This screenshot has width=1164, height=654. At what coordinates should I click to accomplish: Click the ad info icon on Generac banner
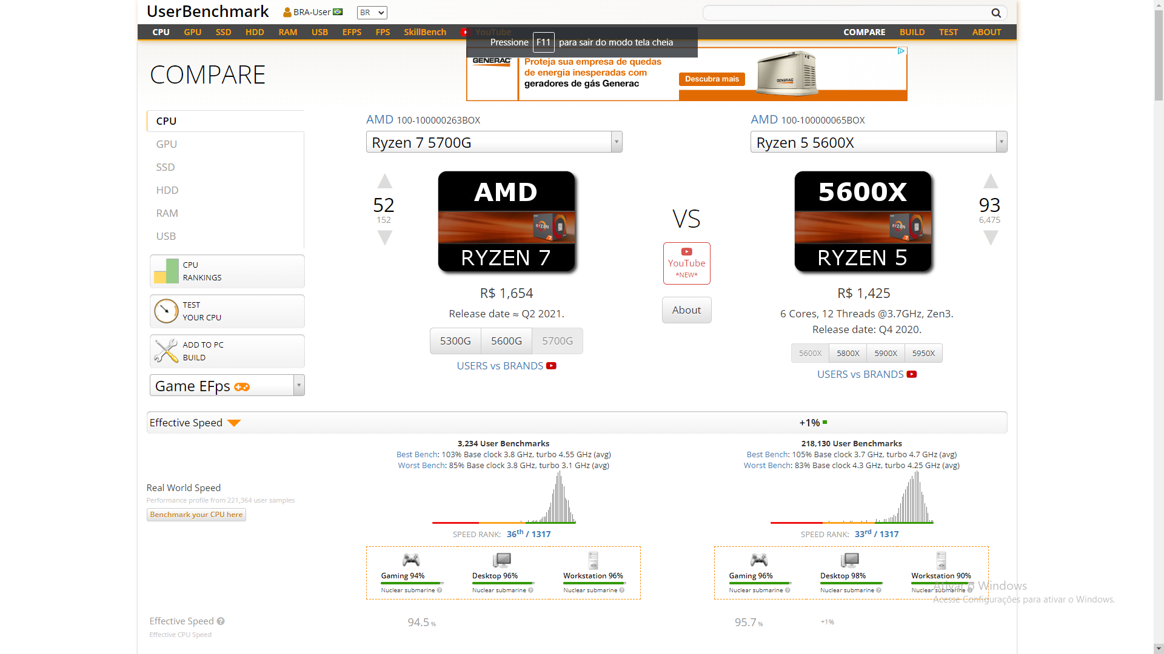901,51
